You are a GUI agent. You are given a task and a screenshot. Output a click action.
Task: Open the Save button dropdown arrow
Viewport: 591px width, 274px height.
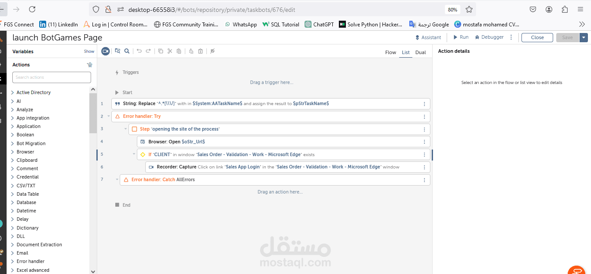(584, 37)
